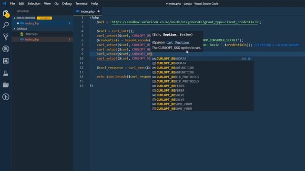
Task: Open the Selection menu
Action: (34, 3)
